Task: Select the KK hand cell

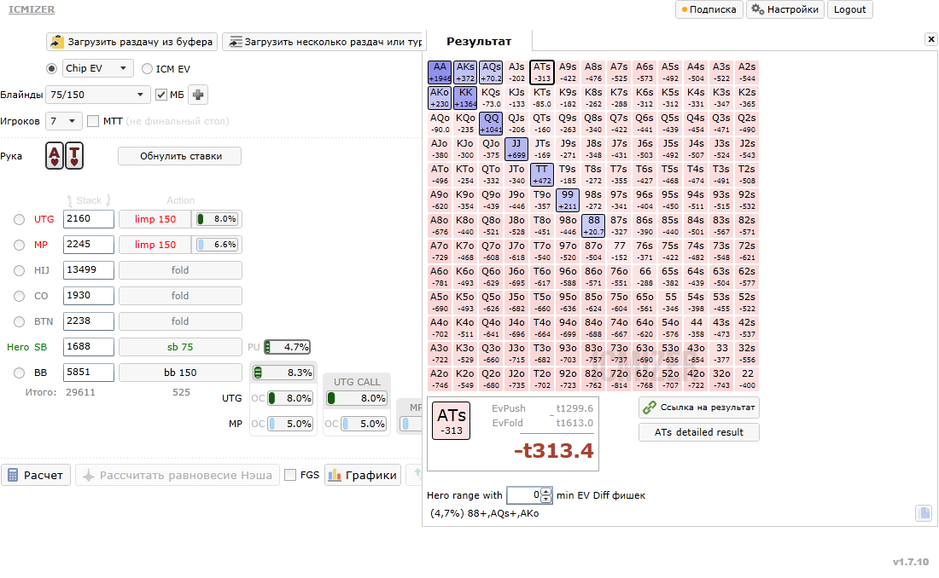Action: click(x=465, y=98)
